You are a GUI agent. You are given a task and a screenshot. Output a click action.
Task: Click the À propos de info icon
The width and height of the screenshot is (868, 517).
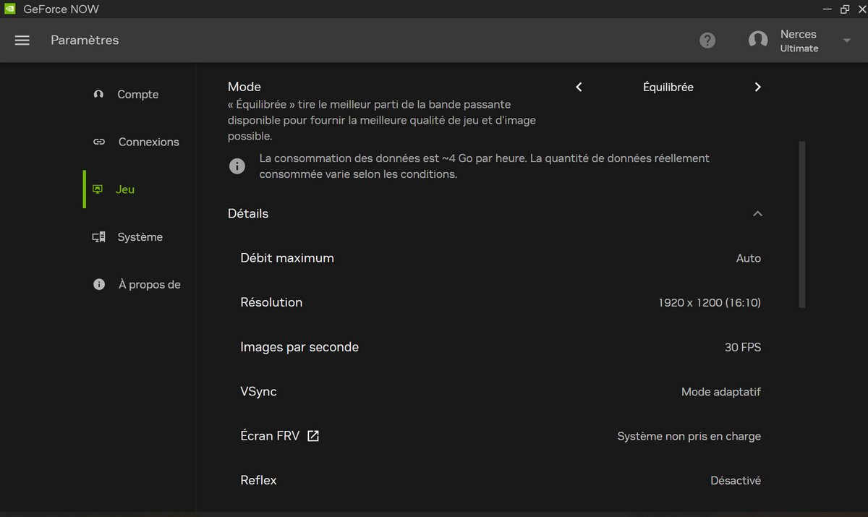point(98,283)
